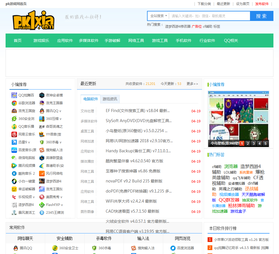Click the 百度浏览器 icon in 常用软件
Viewport: 279px width, 254px height.
point(173,248)
